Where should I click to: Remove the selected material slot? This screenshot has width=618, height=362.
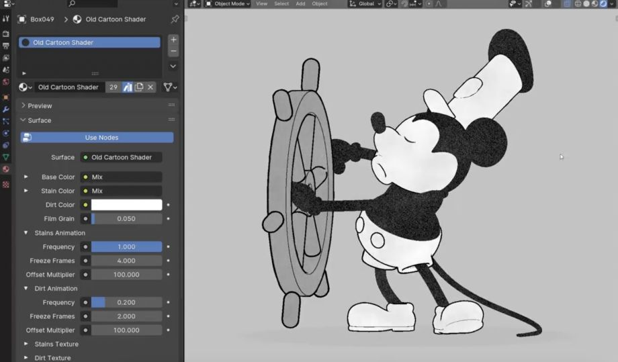coord(173,51)
